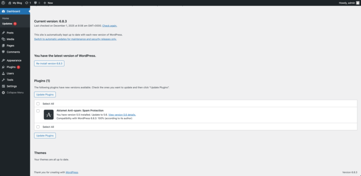
Task: Click the red badge next to Plugins
Action: [x=18, y=67]
